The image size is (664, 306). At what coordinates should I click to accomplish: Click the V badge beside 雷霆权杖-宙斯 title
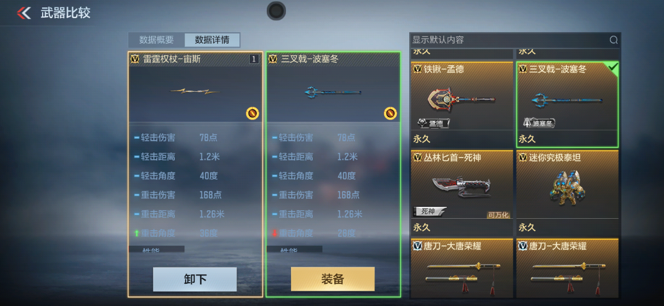(135, 59)
